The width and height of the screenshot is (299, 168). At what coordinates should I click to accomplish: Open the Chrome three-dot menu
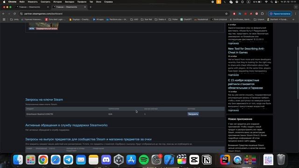pos(296,14)
